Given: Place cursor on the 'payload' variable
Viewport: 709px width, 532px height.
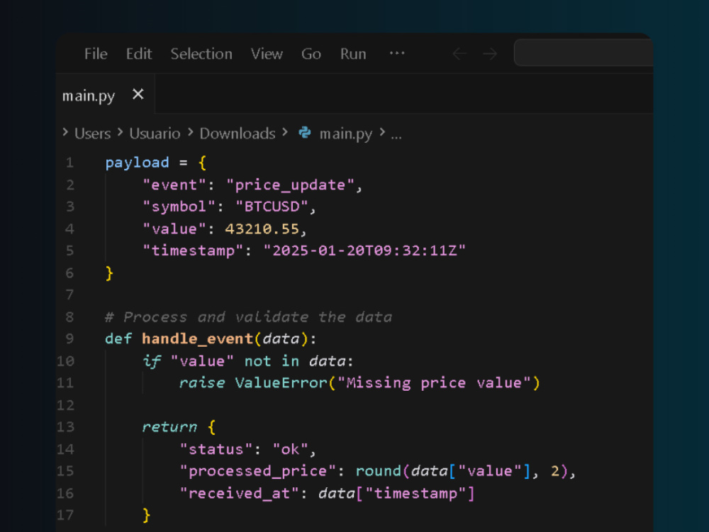Looking at the screenshot, I should click(137, 162).
